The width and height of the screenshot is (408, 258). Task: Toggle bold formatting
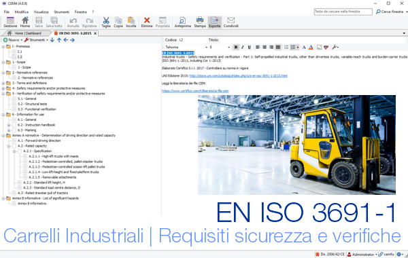point(236,48)
